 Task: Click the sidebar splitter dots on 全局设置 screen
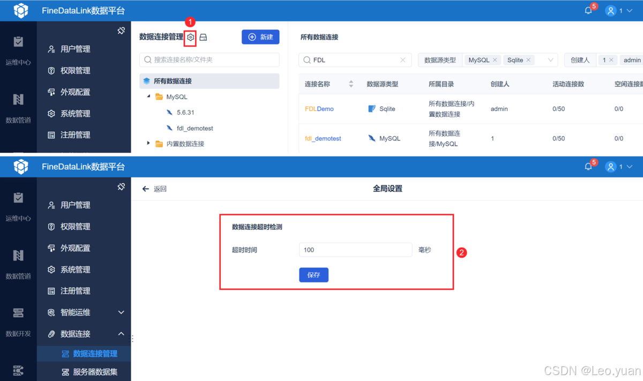(132, 339)
